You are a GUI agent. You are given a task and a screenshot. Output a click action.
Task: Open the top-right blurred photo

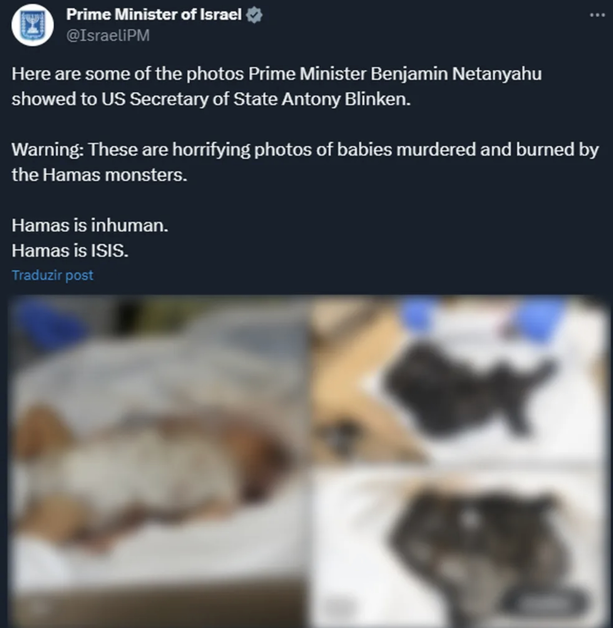460,379
